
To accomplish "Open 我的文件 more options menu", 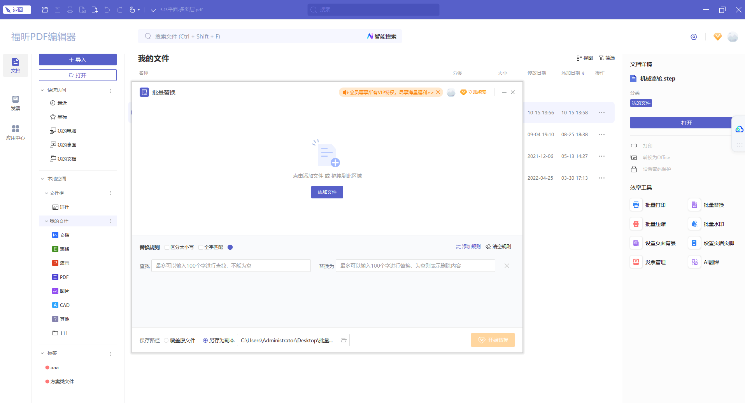I will [110, 221].
